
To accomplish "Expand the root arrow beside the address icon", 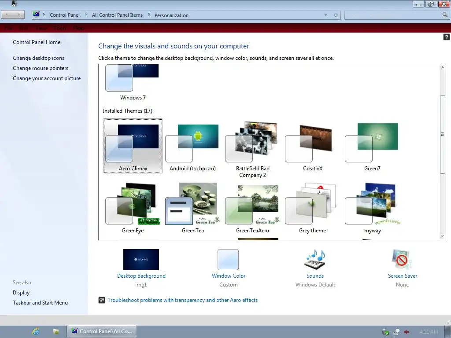I will [x=44, y=15].
